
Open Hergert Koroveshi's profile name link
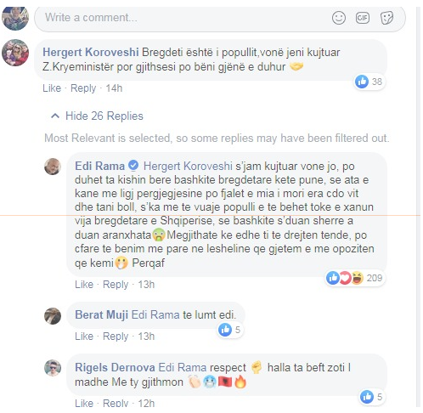[91, 53]
